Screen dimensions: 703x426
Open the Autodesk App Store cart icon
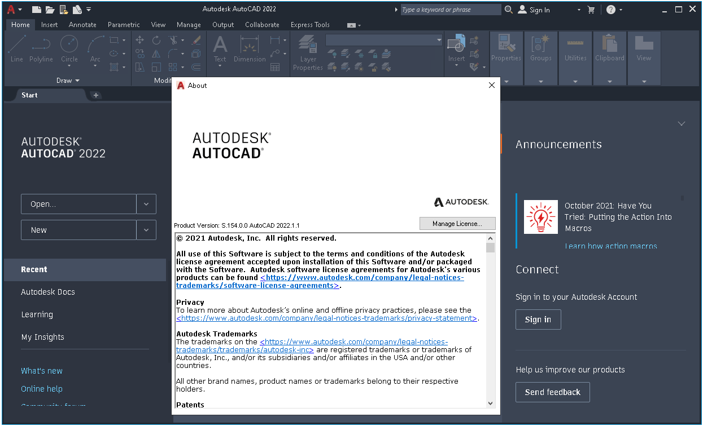[591, 10]
